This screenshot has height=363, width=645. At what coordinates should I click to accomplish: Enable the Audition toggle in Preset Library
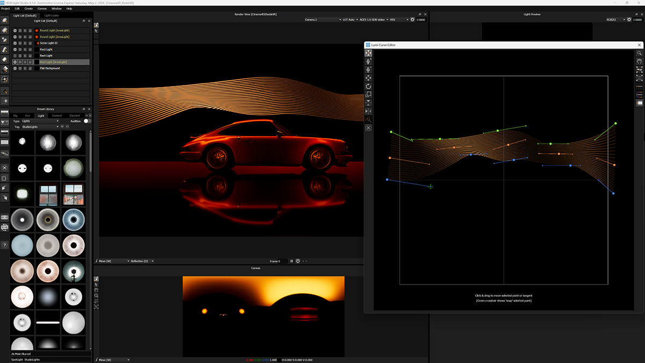[86, 122]
